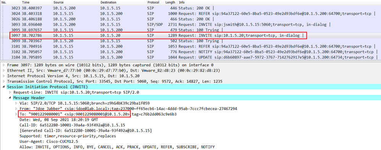Screen dimensions: 381x150
Task: Click the Ethernet II summary text
Action: [x=113, y=70]
